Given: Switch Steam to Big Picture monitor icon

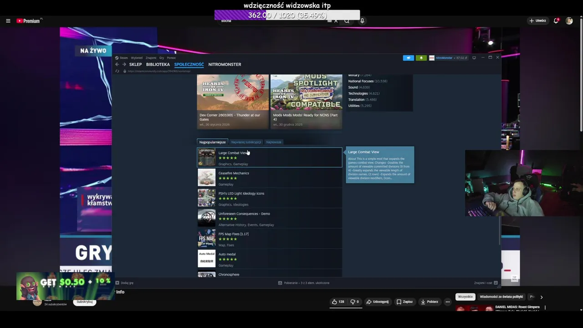Looking at the screenshot, I should point(474,58).
